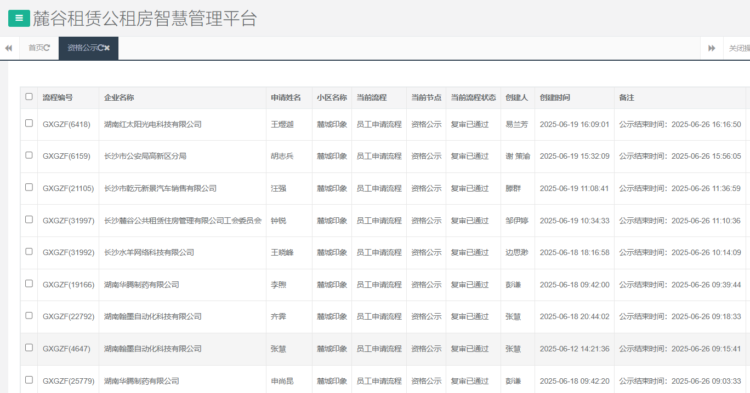The height and width of the screenshot is (393, 750).
Task: Open the 关闭操作 dropdown at the tab bar's right
Action: coord(738,48)
